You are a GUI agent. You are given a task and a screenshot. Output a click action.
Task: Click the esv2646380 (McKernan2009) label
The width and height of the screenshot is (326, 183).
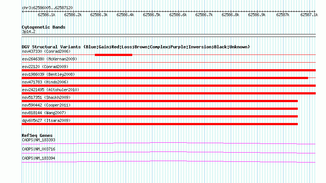(x=49, y=59)
